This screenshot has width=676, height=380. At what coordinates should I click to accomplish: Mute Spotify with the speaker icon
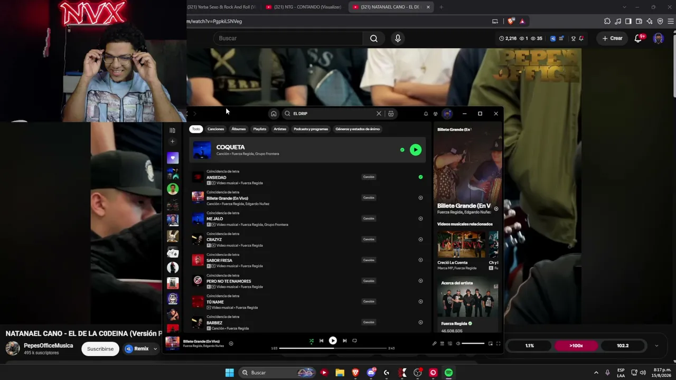[x=458, y=344]
